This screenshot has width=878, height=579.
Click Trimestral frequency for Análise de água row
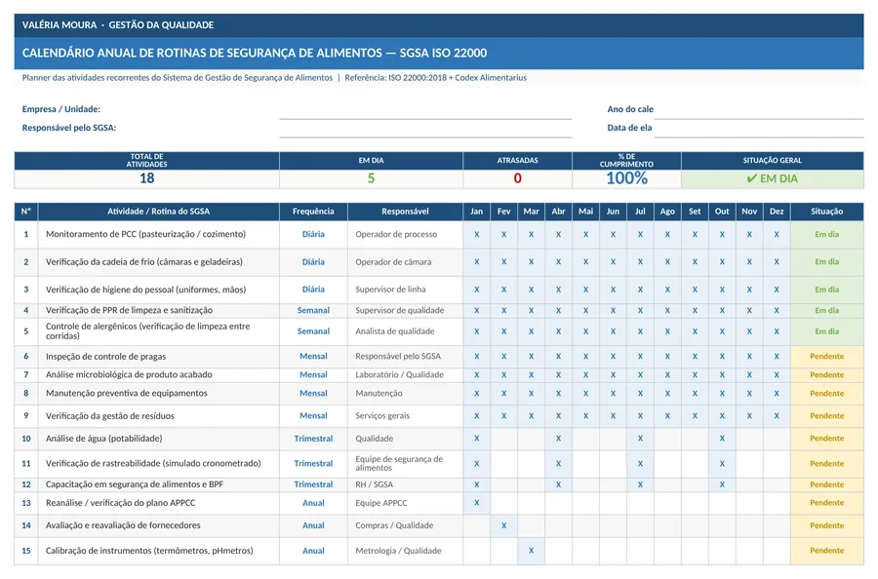pyautogui.click(x=313, y=439)
